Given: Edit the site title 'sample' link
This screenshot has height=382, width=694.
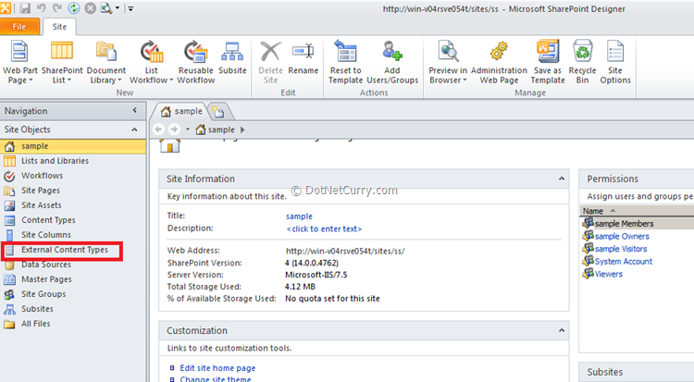Looking at the screenshot, I should pyautogui.click(x=299, y=216).
